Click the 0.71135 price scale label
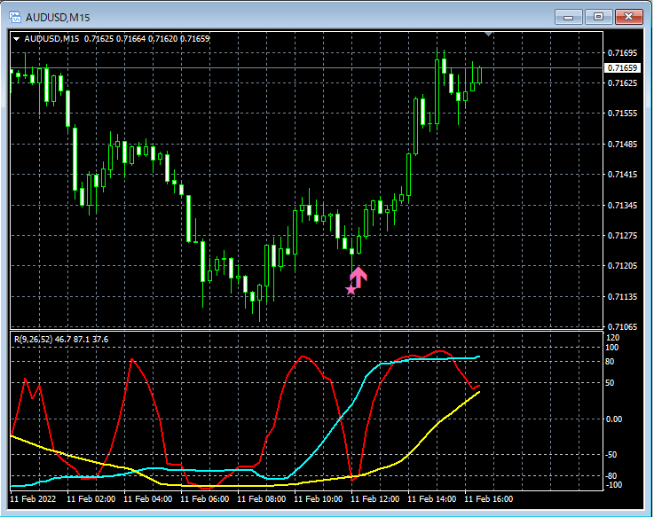The width and height of the screenshot is (654, 517). click(x=622, y=296)
